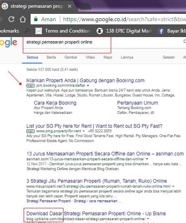Open the Lainnya menu
This screenshot has height=223, width=186.
(127, 57)
